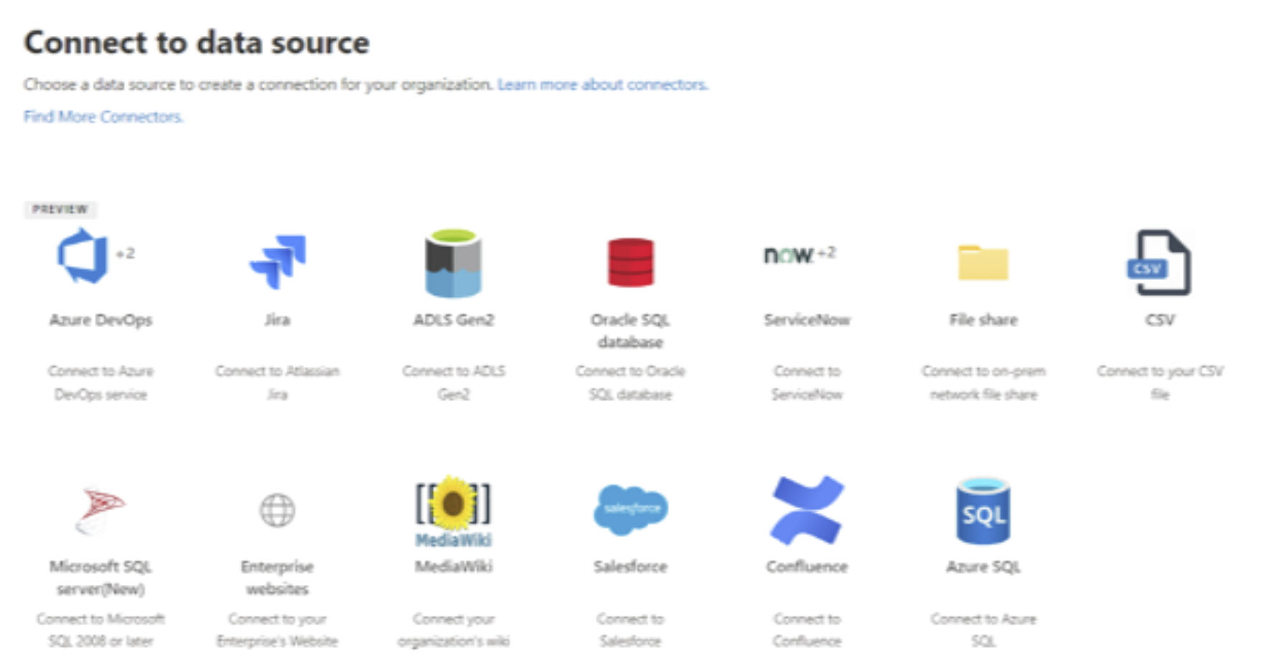Click 'Connect to your CSV file' description

tap(1160, 383)
